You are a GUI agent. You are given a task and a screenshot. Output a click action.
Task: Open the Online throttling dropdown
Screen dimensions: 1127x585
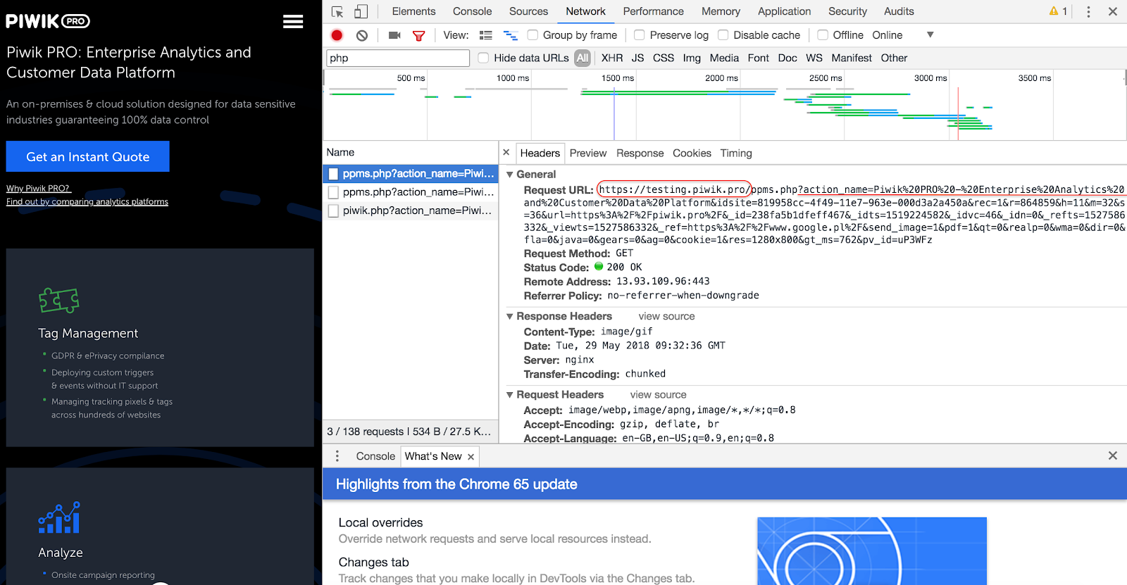click(x=903, y=35)
